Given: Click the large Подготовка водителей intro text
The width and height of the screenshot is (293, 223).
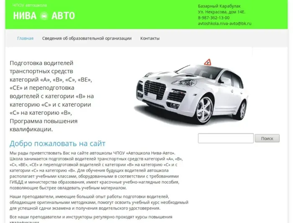Looking at the screenshot, I should (52, 96).
